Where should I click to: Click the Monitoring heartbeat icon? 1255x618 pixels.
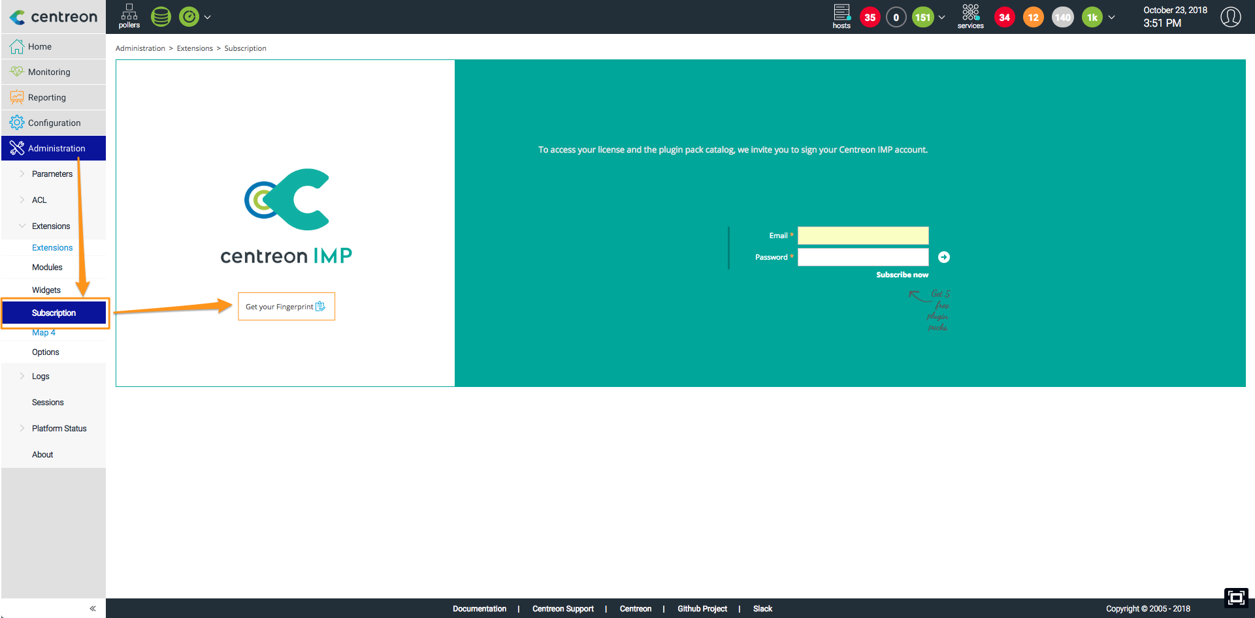tap(17, 72)
